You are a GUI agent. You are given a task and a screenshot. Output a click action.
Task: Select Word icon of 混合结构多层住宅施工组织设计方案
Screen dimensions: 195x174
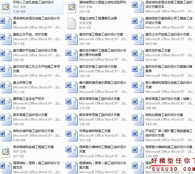6,23
